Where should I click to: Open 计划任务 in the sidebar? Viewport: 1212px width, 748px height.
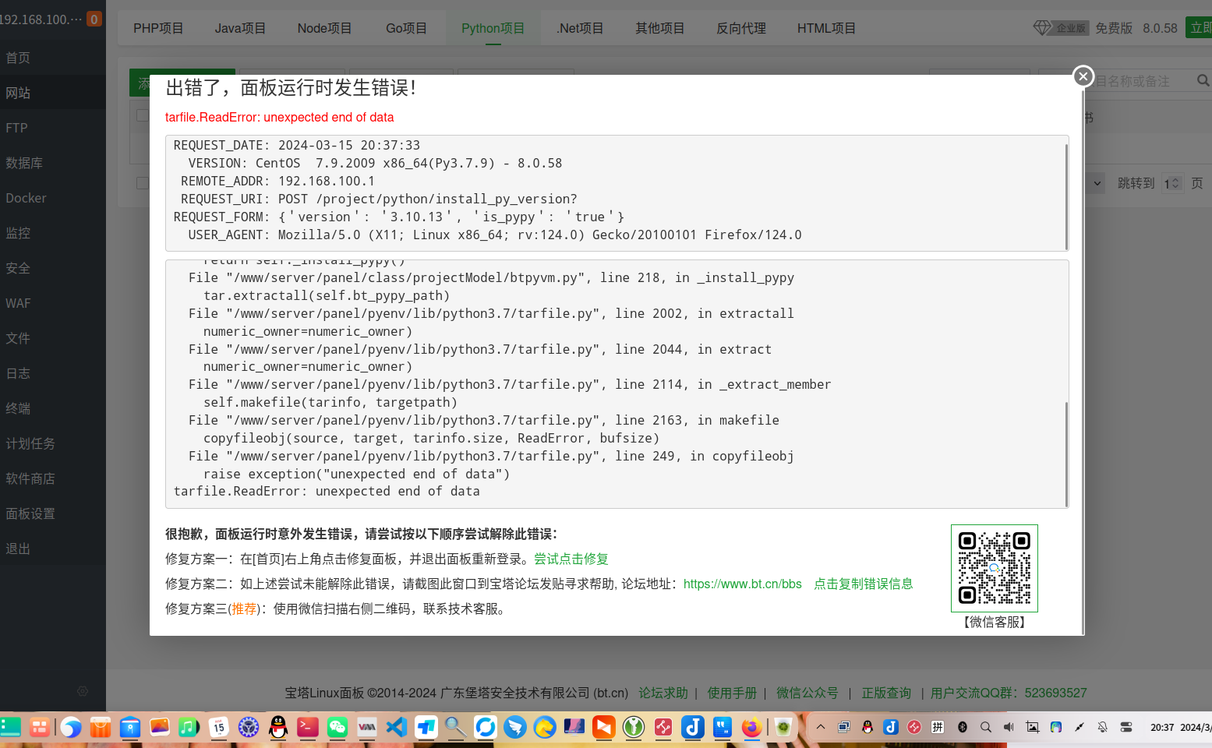[x=53, y=443]
